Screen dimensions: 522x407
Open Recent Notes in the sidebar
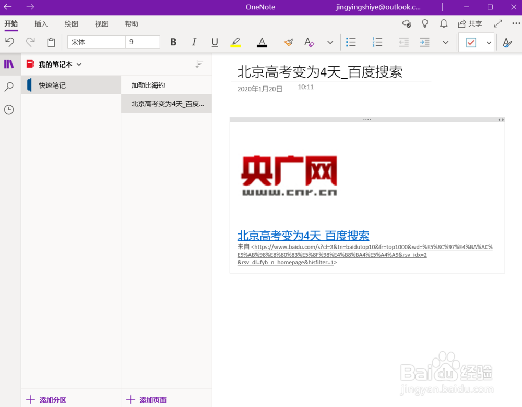[x=9, y=109]
